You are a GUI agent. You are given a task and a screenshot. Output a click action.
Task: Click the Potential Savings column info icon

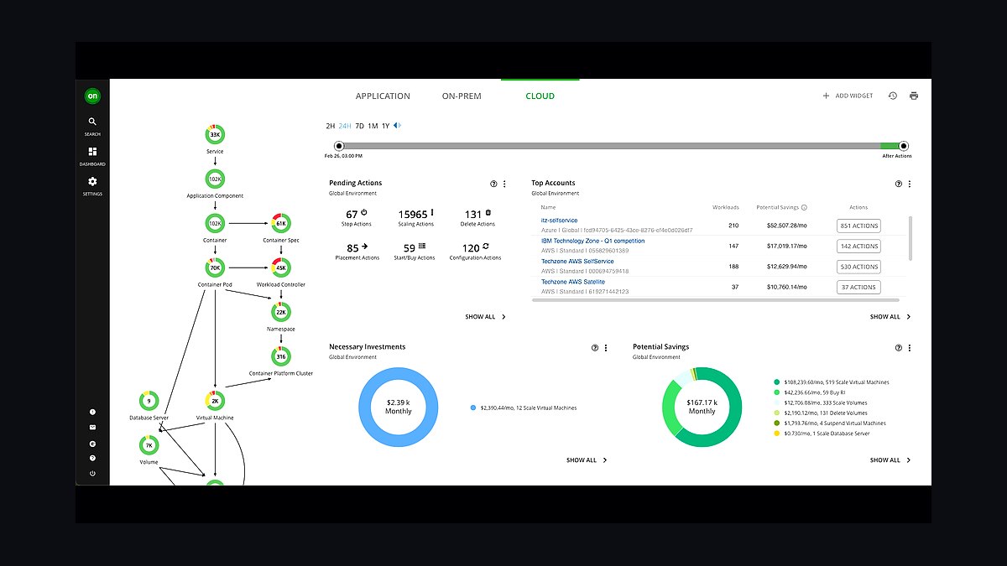804,207
